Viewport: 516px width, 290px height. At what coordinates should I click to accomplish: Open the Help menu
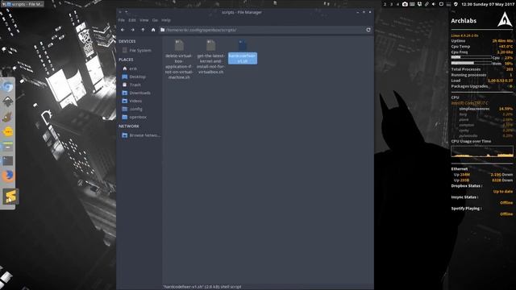pyautogui.click(x=166, y=20)
